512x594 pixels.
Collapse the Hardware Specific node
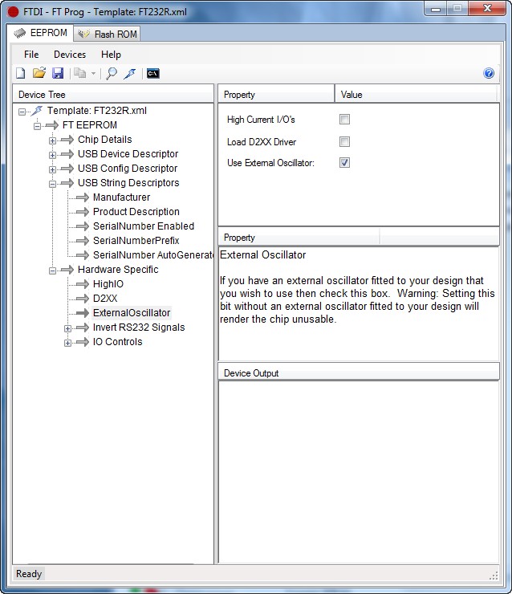[52, 271]
